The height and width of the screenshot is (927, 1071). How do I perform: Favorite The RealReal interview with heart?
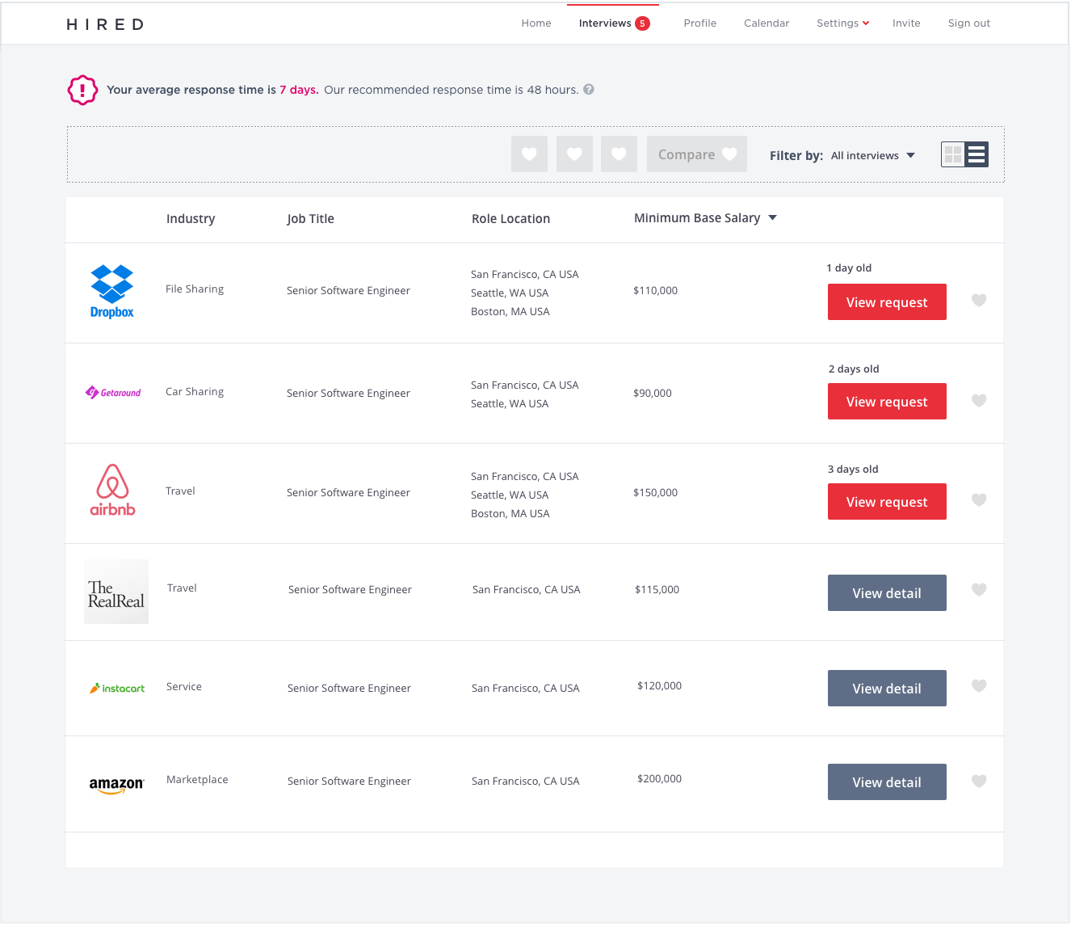point(979,590)
